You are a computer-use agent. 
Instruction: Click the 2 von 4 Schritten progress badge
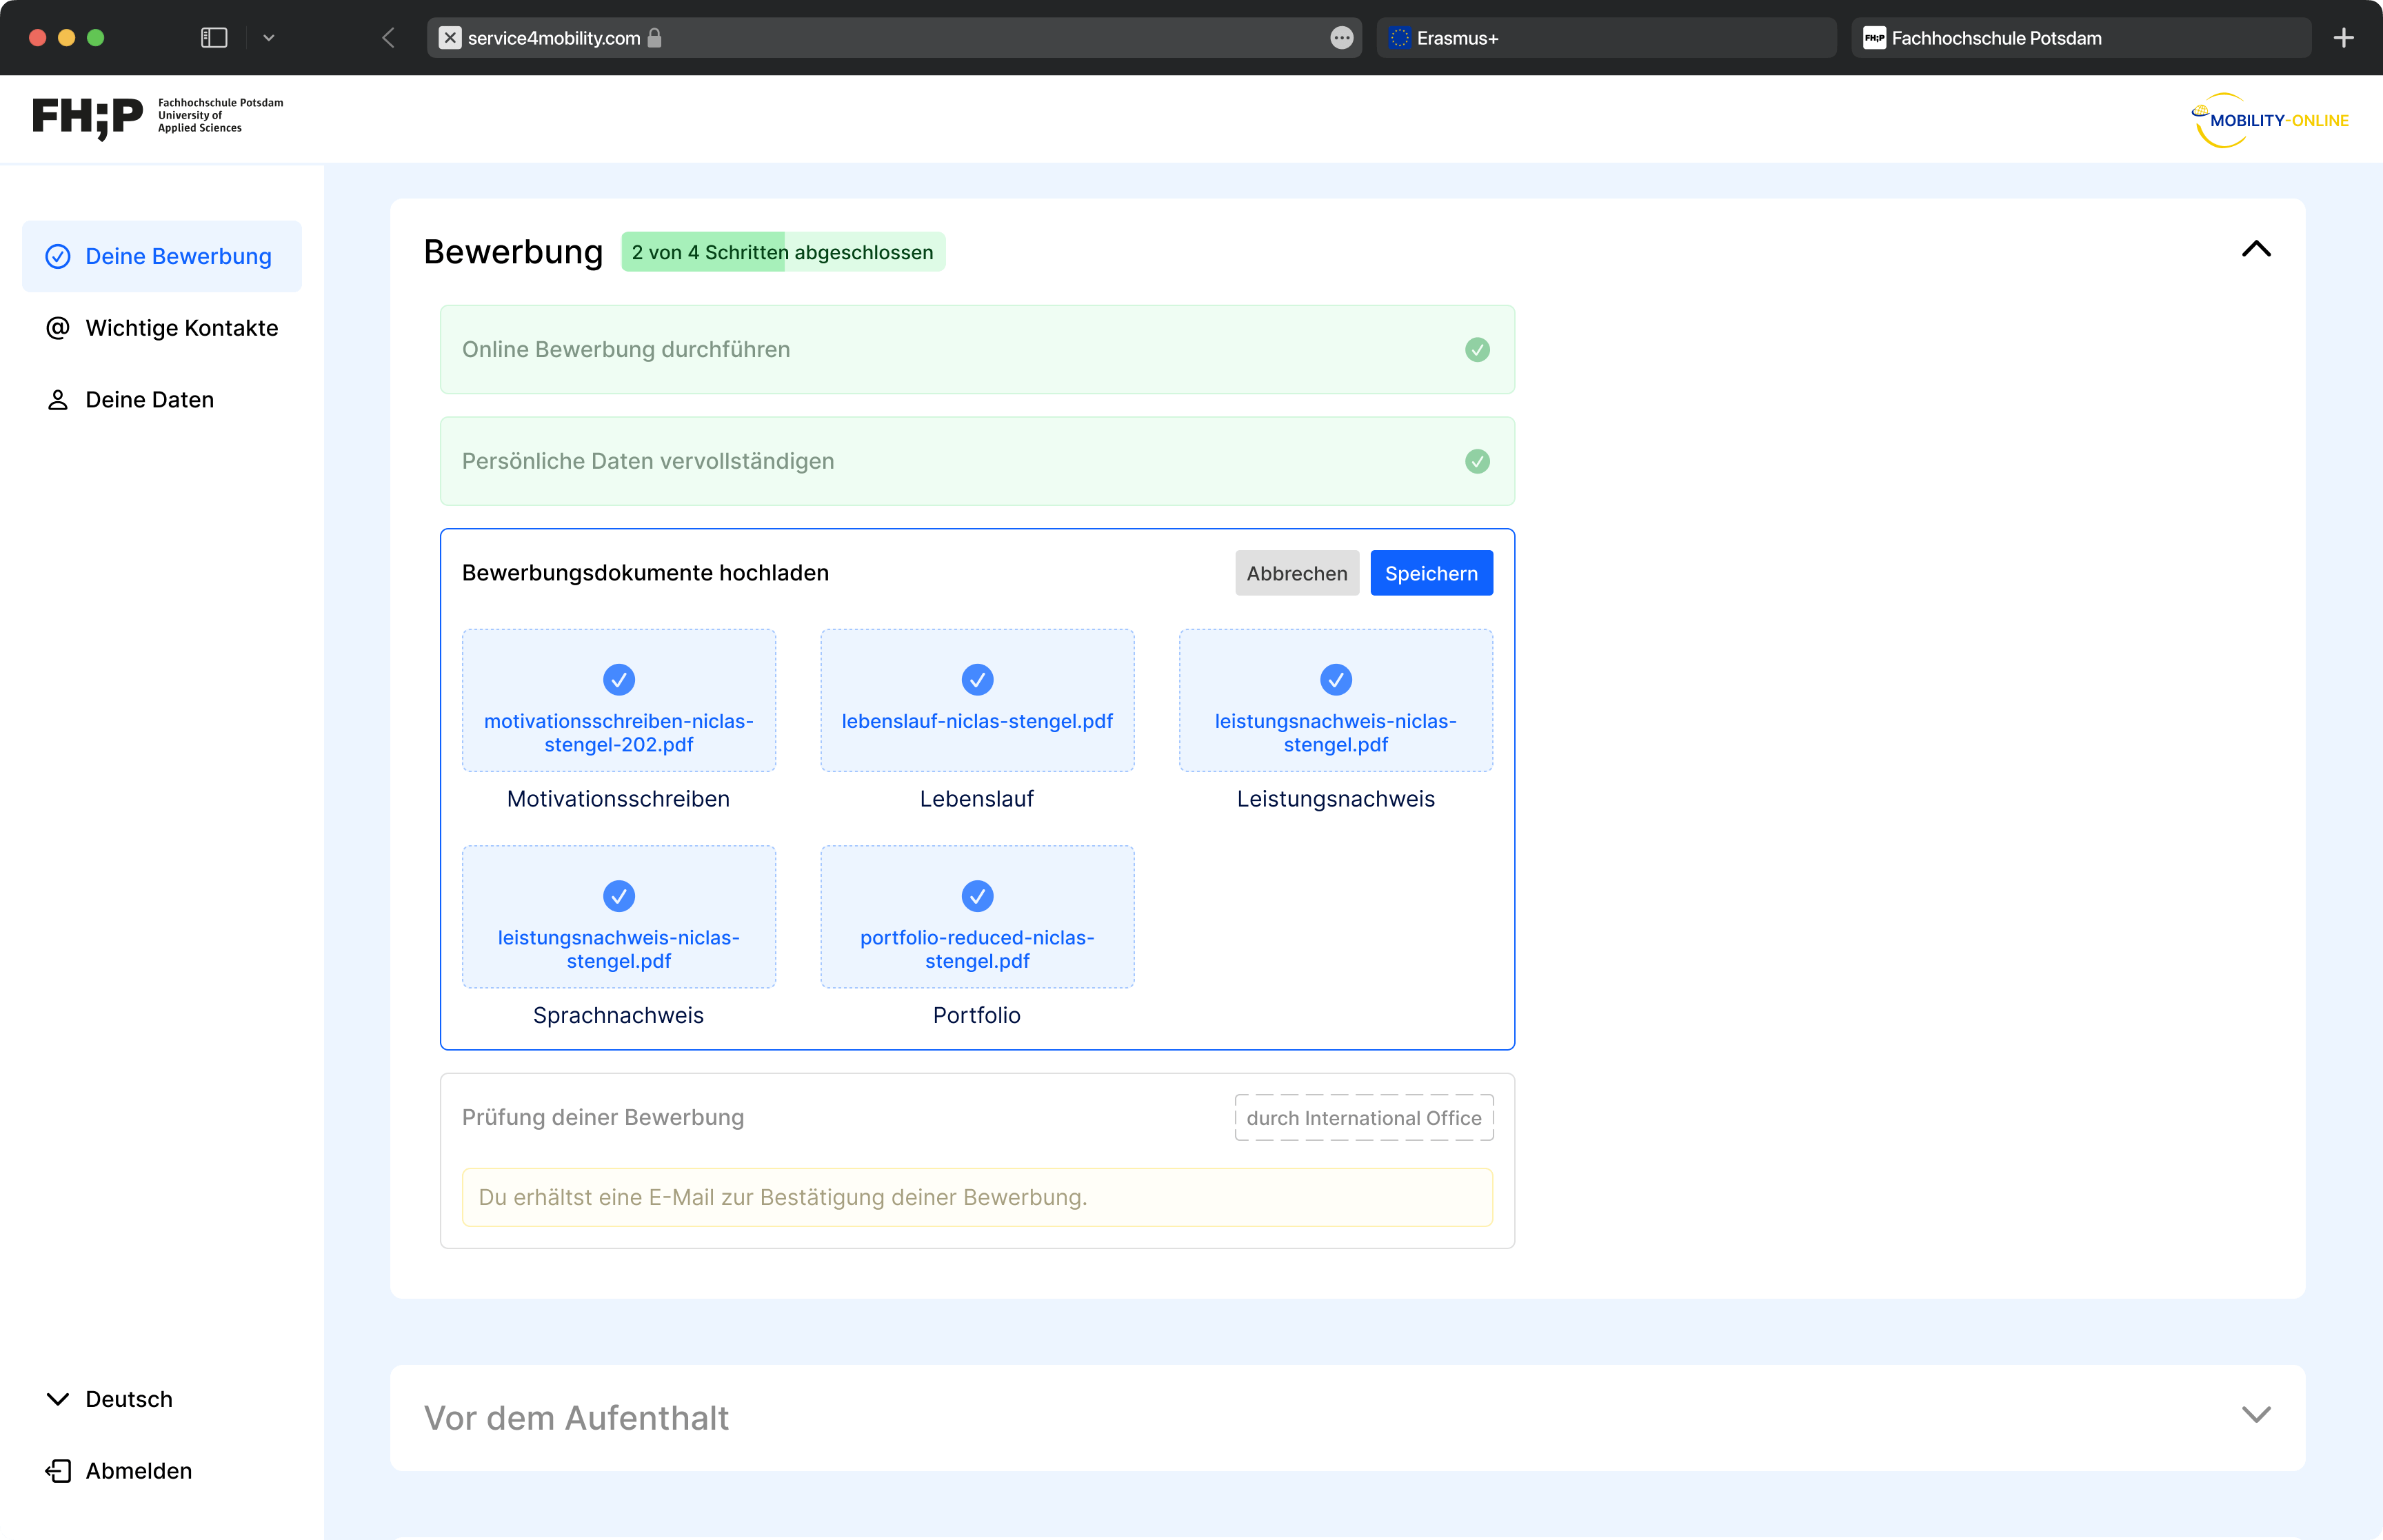(782, 252)
